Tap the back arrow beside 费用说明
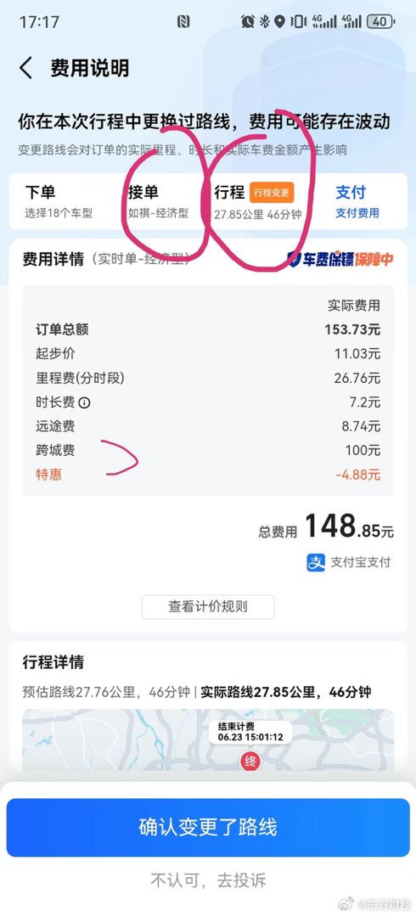 pyautogui.click(x=25, y=69)
